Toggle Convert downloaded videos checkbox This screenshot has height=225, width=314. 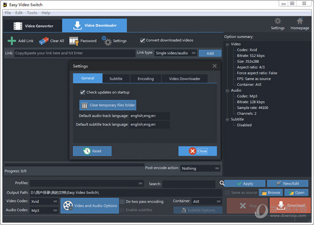tap(142, 40)
